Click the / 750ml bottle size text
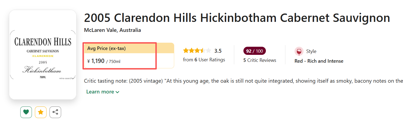This screenshot has width=403, height=124. [113, 62]
